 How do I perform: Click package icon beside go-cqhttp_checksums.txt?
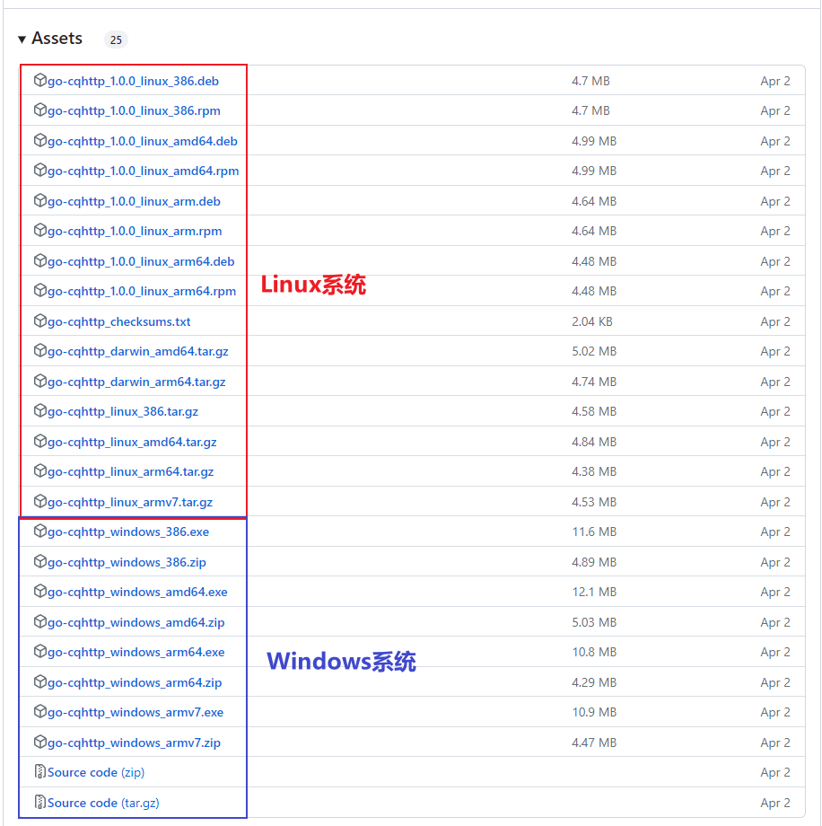pos(40,321)
